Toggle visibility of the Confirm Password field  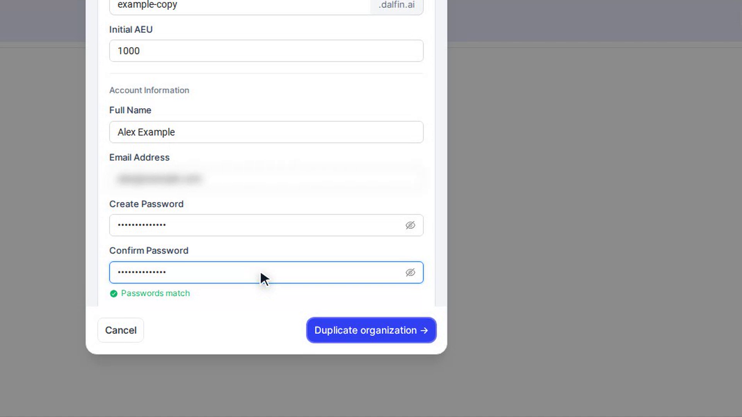(410, 273)
